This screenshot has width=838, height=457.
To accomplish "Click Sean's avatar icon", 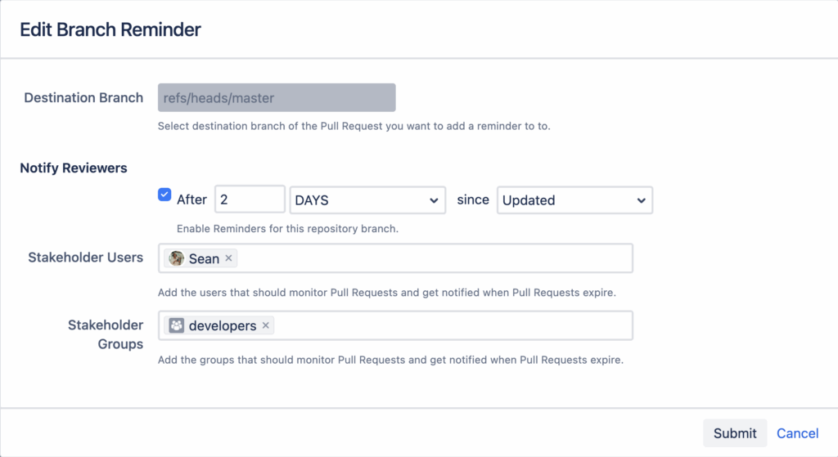I will 176,258.
